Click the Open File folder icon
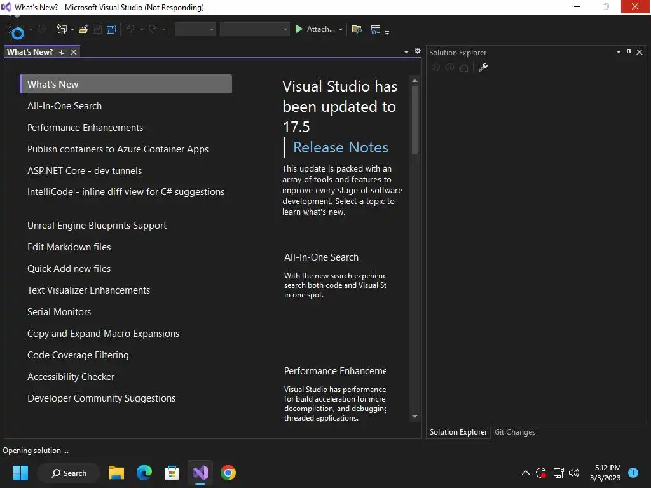This screenshot has width=651, height=488. point(83,29)
